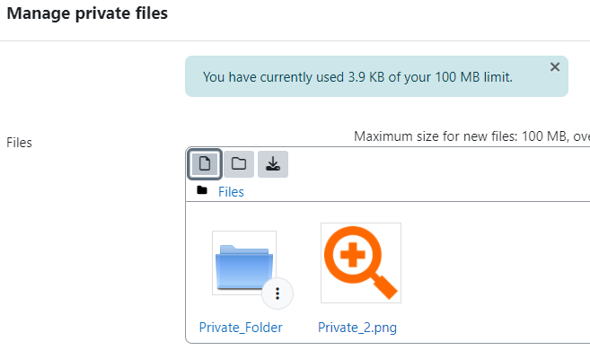Image resolution: width=590 pixels, height=359 pixels.
Task: Download all files using the toolbar icon
Action: 273,164
